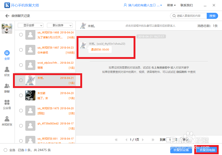Go to last page arrow
The width and height of the screenshot is (222, 155).
tap(153, 140)
